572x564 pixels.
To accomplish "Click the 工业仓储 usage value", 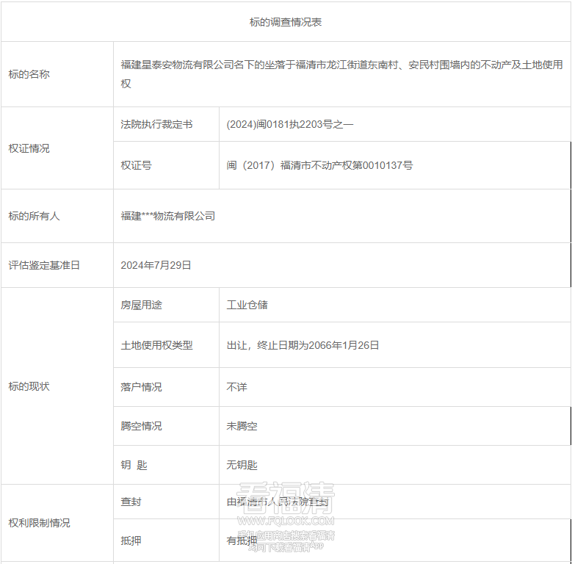I will click(247, 305).
